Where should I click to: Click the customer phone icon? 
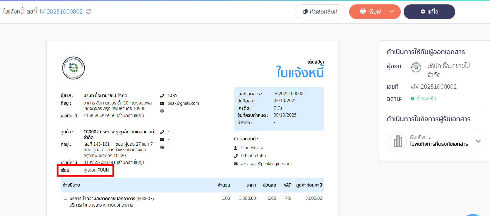tap(162, 132)
